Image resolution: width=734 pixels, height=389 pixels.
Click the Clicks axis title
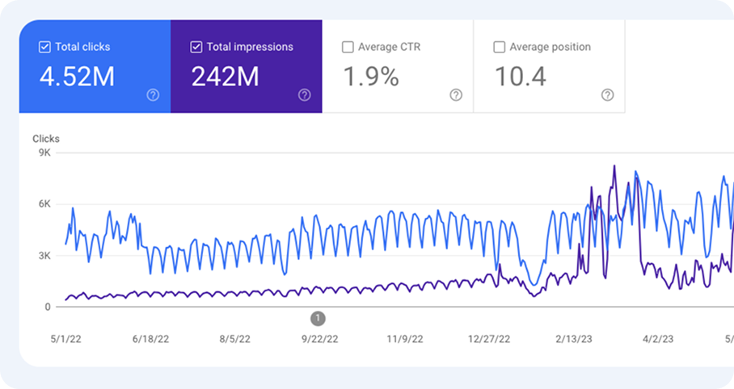click(x=45, y=139)
